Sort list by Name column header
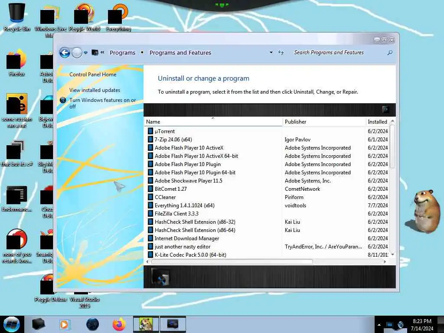This screenshot has height=333, width=444. tap(213, 122)
